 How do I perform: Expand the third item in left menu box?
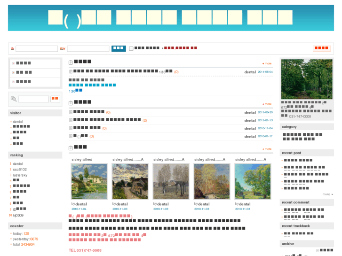coord(13,82)
